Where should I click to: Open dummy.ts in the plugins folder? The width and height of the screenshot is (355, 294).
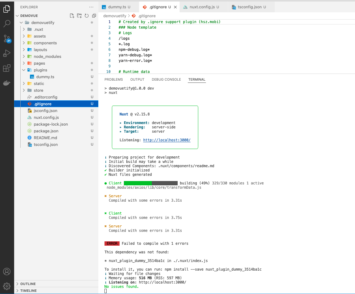pyautogui.click(x=56, y=77)
